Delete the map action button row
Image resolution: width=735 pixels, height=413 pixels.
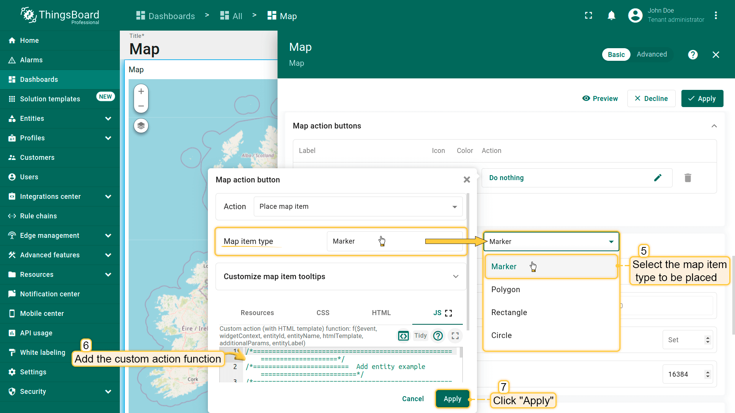(688, 178)
